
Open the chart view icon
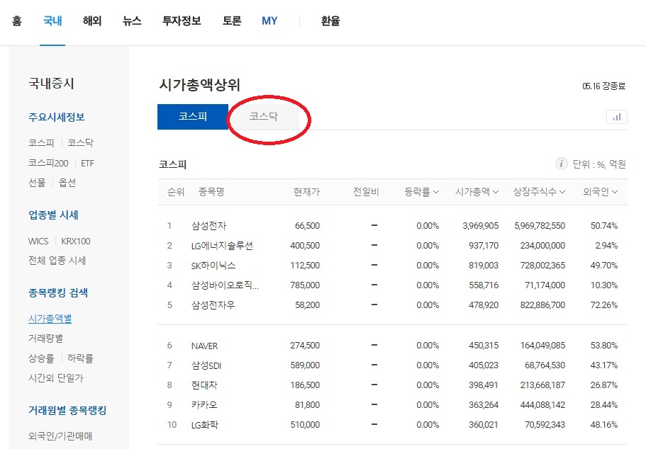tap(616, 117)
